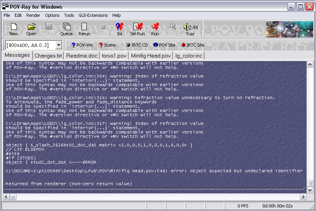
Task: Visit the POV Site link
Action: coord(164,45)
